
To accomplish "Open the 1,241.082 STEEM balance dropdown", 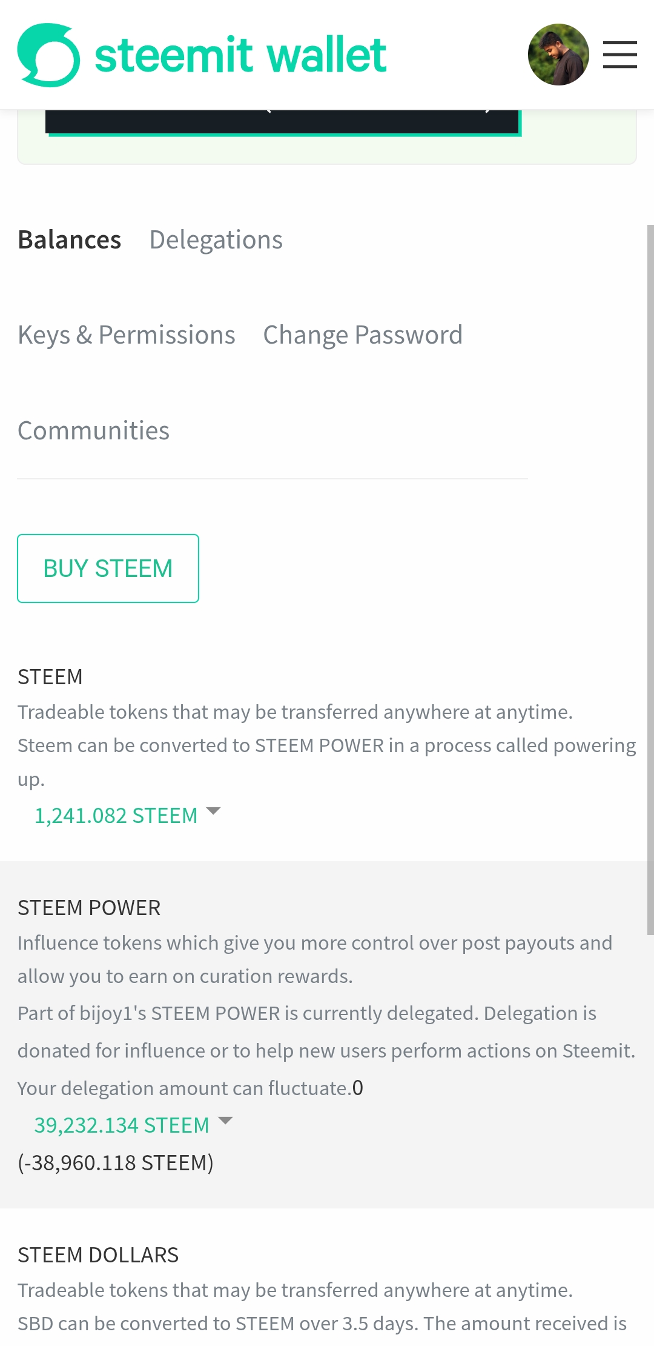I will (116, 816).
